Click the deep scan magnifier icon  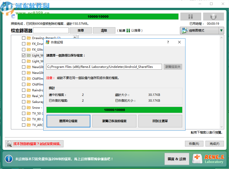tap(9, 144)
